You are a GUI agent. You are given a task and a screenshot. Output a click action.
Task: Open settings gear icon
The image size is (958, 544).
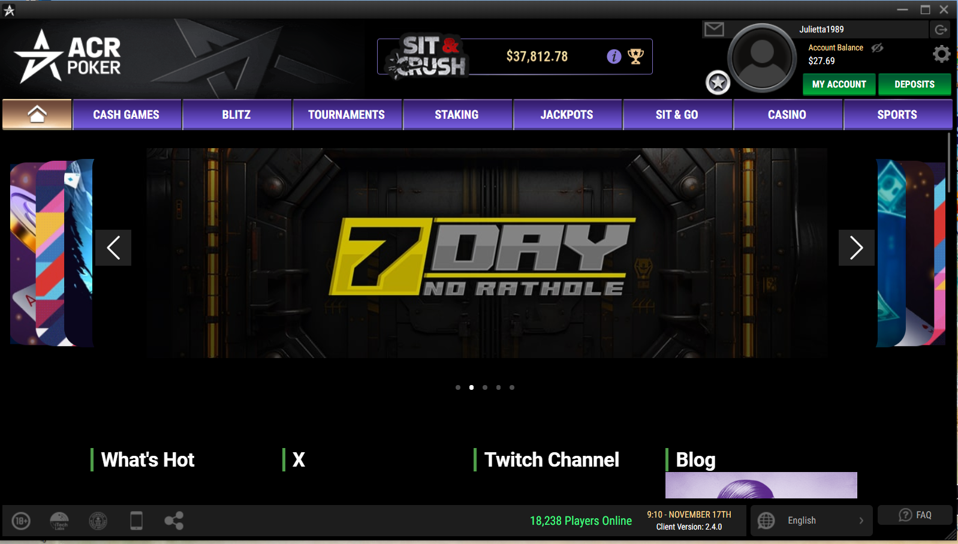[x=941, y=54]
